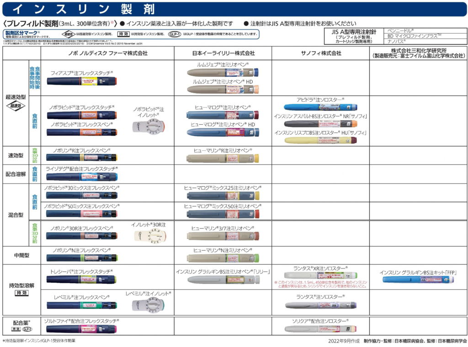Select the 超速効 diamond under the 超速効型 category
The height and width of the screenshot is (347, 468).
[16, 106]
